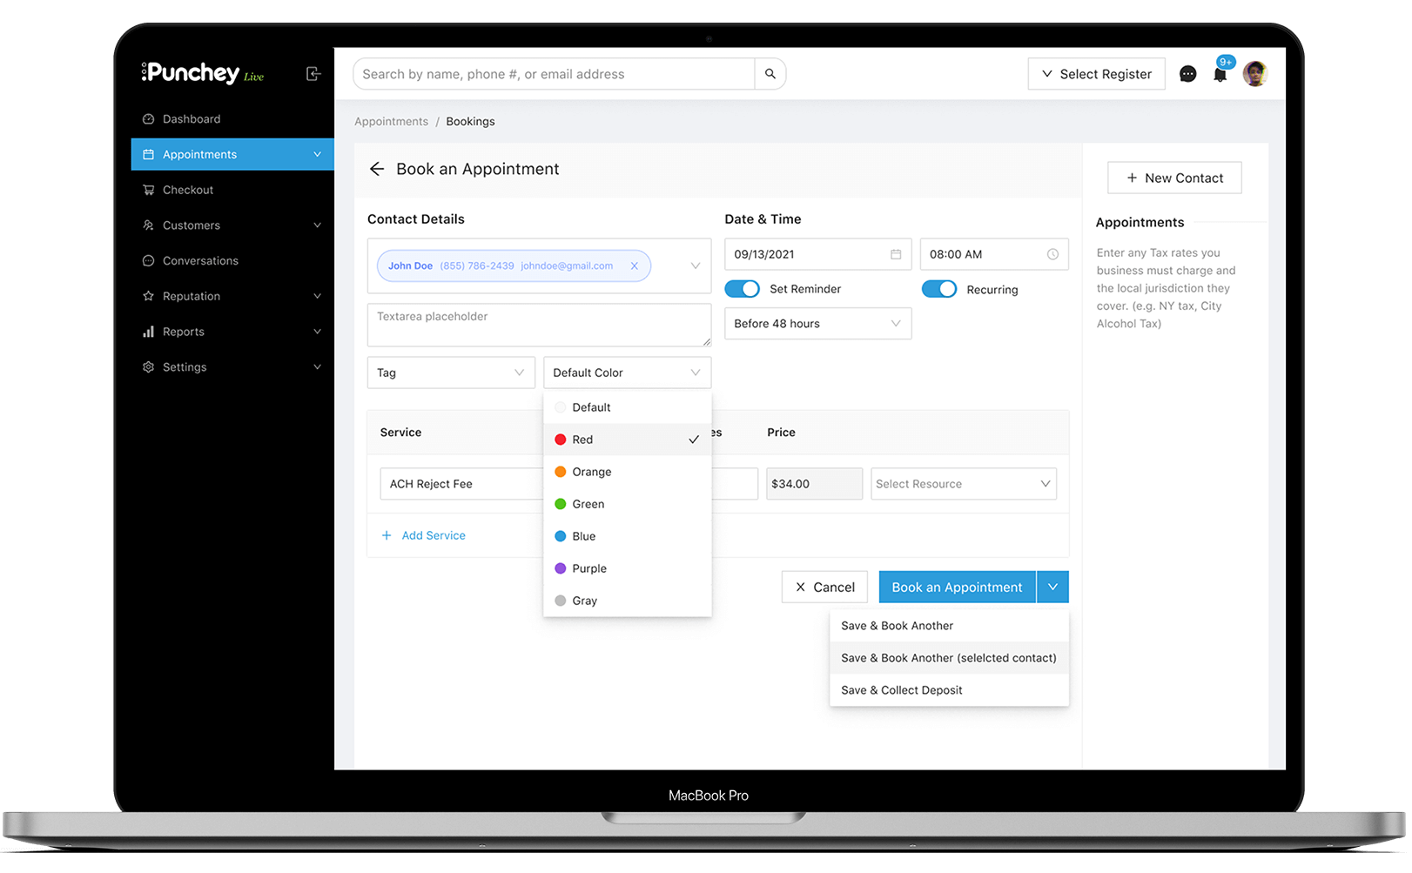Click the Reputation star icon in sidebar
The height and width of the screenshot is (873, 1412).
pos(148,296)
